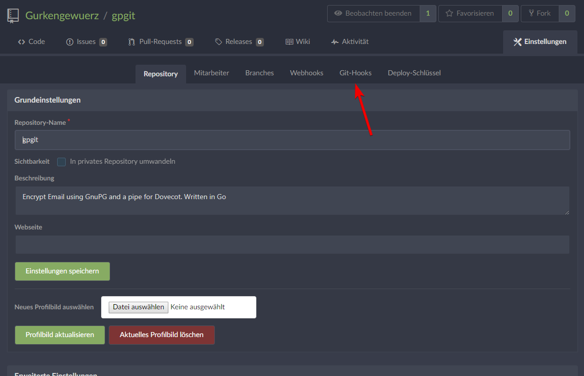Fork the repository
The image size is (584, 376).
coord(540,14)
